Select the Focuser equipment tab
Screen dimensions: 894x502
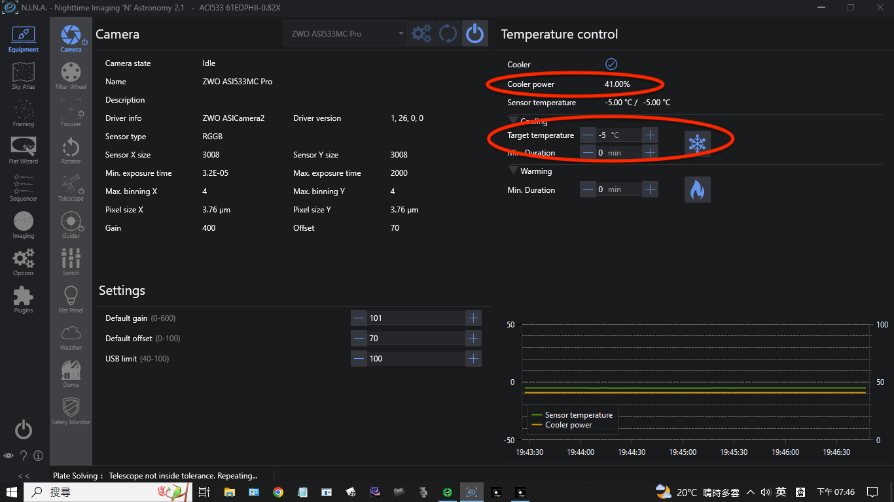pyautogui.click(x=71, y=113)
